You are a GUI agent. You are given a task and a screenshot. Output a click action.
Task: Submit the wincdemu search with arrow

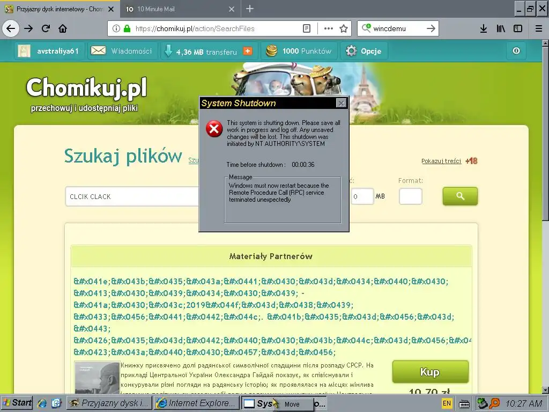431,28
